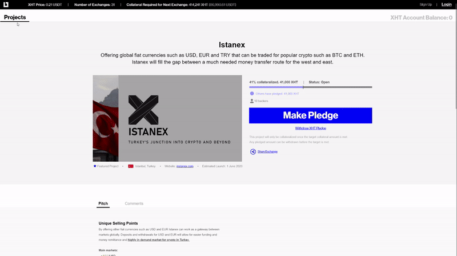The width and height of the screenshot is (457, 256).
Task: Open highly in demand market link
Action: click(x=159, y=240)
